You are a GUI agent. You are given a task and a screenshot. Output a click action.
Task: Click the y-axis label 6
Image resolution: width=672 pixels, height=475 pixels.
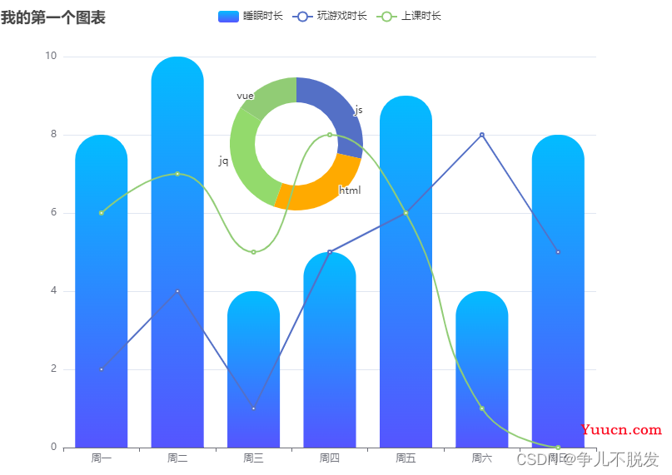pyautogui.click(x=53, y=212)
